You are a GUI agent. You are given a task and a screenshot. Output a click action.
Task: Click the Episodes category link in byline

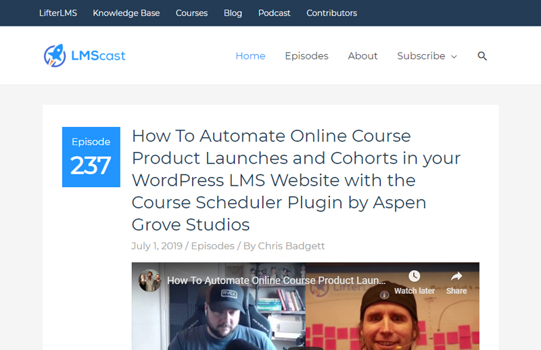click(212, 246)
